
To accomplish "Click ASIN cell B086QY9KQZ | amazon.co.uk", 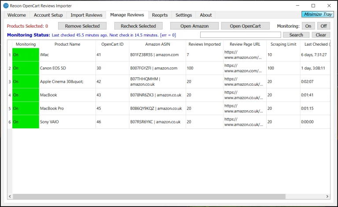I will (158, 109).
